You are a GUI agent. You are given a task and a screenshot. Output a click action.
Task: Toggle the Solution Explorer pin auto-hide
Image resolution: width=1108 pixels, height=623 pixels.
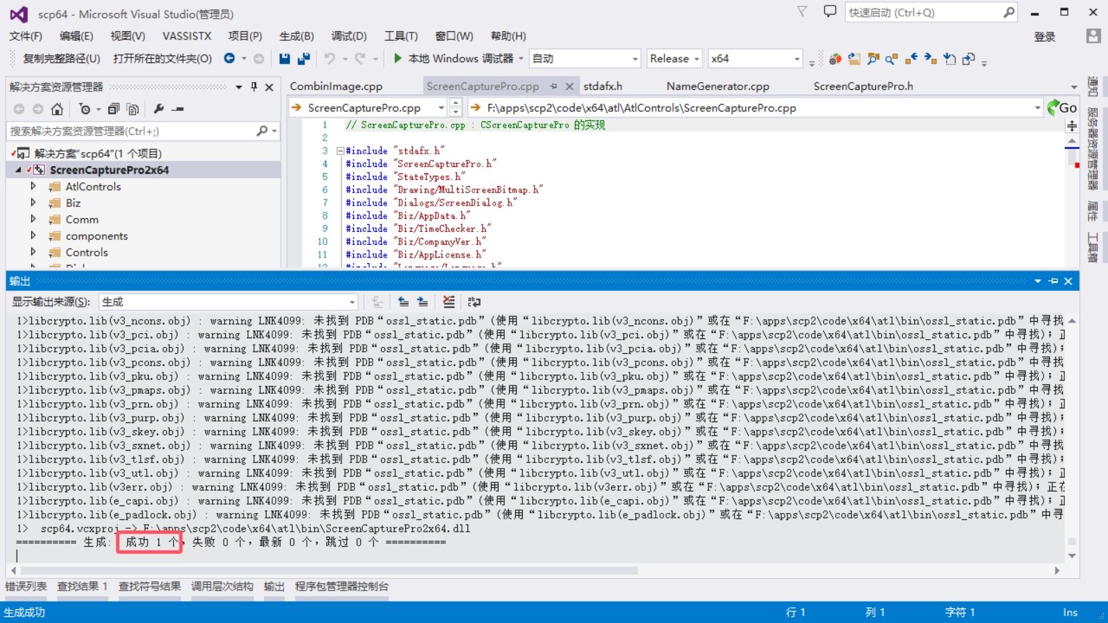click(x=254, y=87)
